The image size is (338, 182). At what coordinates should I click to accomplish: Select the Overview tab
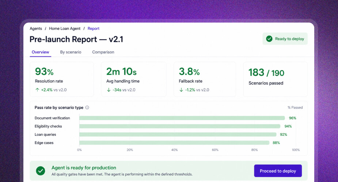(40, 52)
